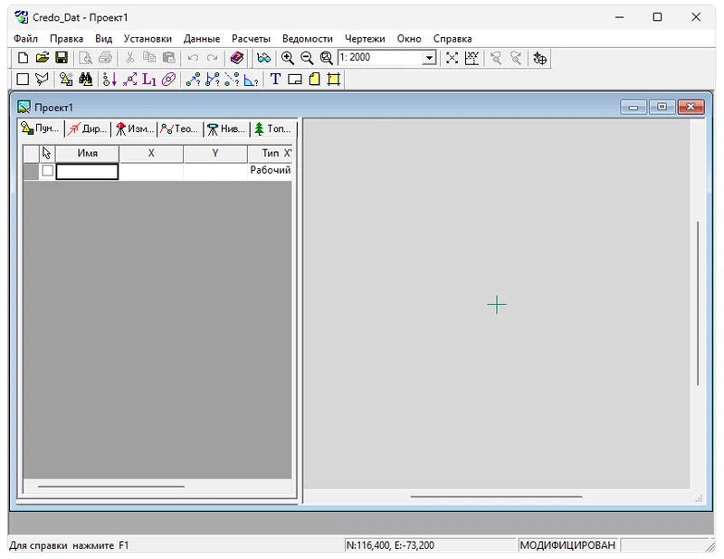
Task: Click the redo arrow icon
Action: tap(212, 58)
